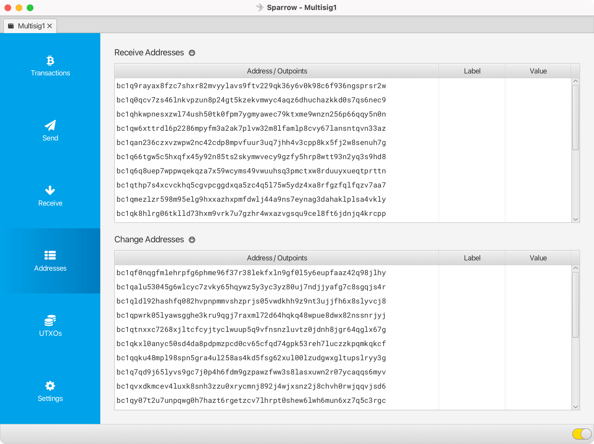Select change address bc1qtnxxc7268xjltcfcyjtyc...
This screenshot has width=594, height=444.
click(x=251, y=329)
